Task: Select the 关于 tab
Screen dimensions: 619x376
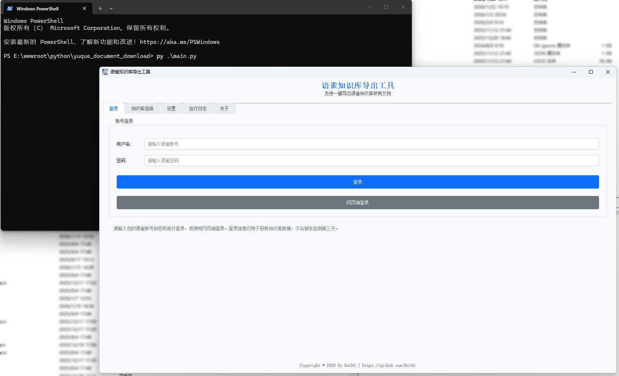Action: [224, 108]
